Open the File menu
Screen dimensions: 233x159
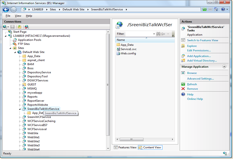click(8, 16)
